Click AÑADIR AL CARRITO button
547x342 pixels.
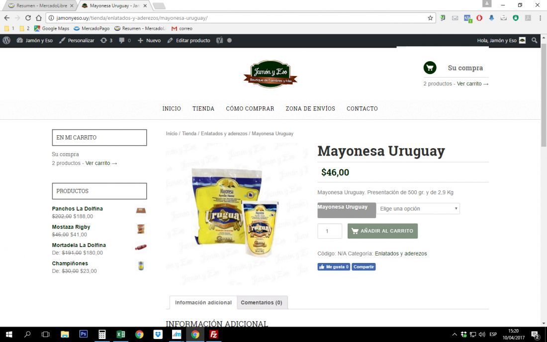[x=382, y=231]
